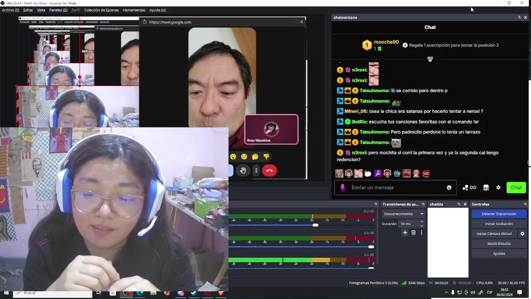Screen dimensions: 531x299
Task: Click the raise hand icon in Meet
Action: pos(243,170)
